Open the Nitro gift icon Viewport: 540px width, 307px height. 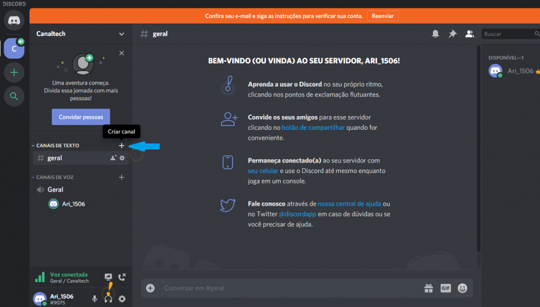coord(428,288)
